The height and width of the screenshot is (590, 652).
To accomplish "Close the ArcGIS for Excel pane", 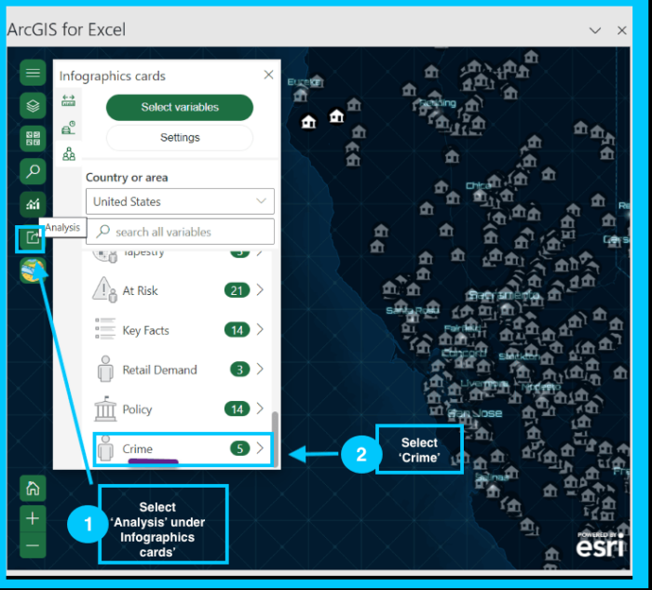I will pos(622,31).
